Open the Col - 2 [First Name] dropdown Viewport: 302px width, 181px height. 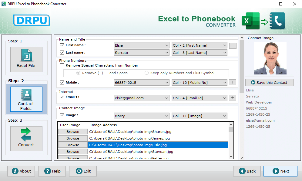pos(199,45)
